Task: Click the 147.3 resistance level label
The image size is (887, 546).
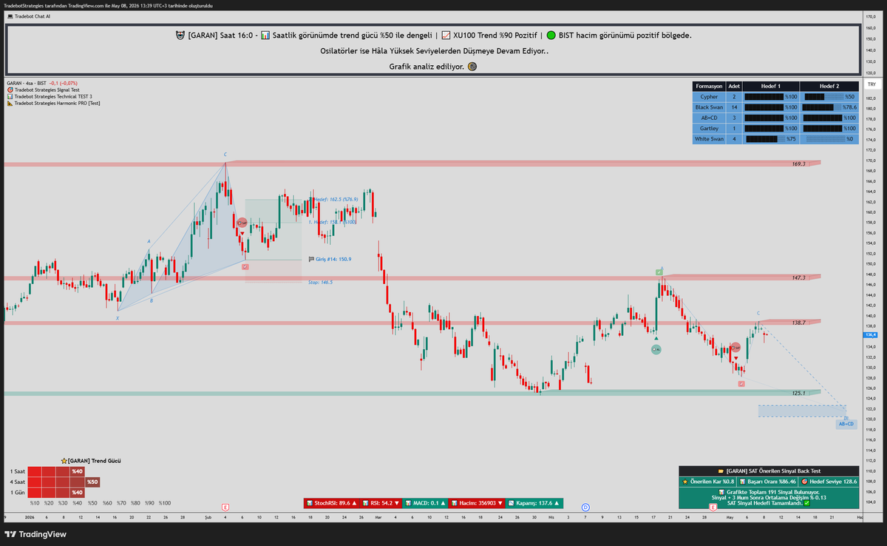Action: (x=798, y=278)
